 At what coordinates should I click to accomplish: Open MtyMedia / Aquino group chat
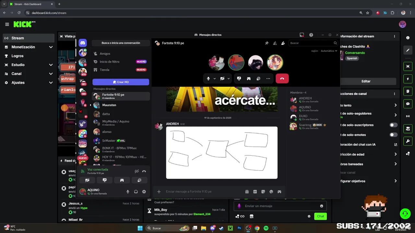point(121,123)
